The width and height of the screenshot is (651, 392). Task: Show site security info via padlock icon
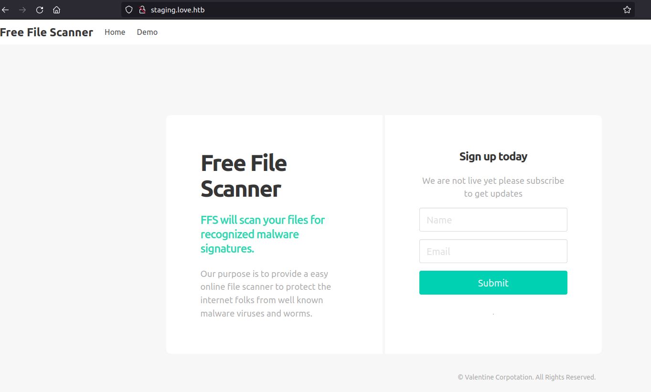(142, 10)
